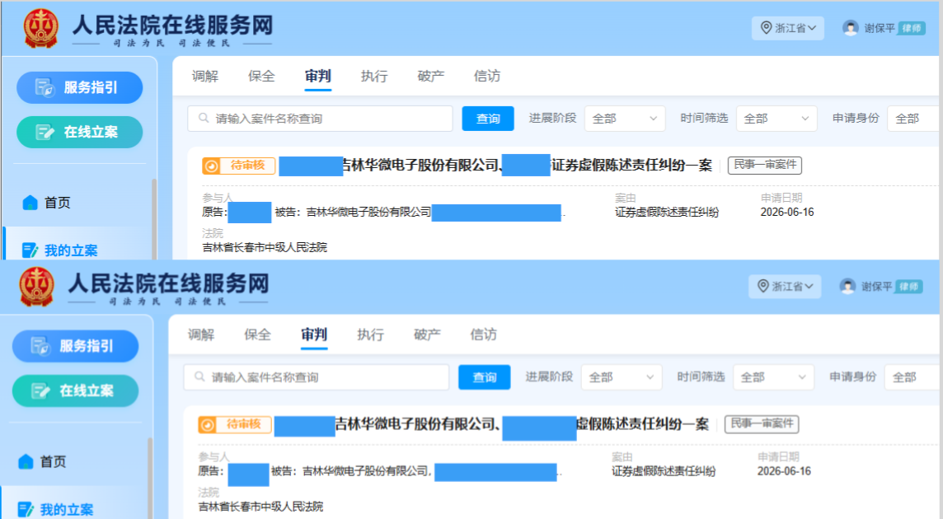Open the 破产 tab in the lower screenshot
The image size is (943, 519).
(427, 334)
